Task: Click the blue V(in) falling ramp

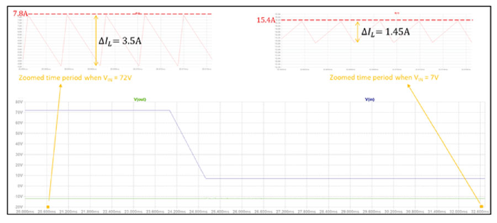Action: [188, 145]
